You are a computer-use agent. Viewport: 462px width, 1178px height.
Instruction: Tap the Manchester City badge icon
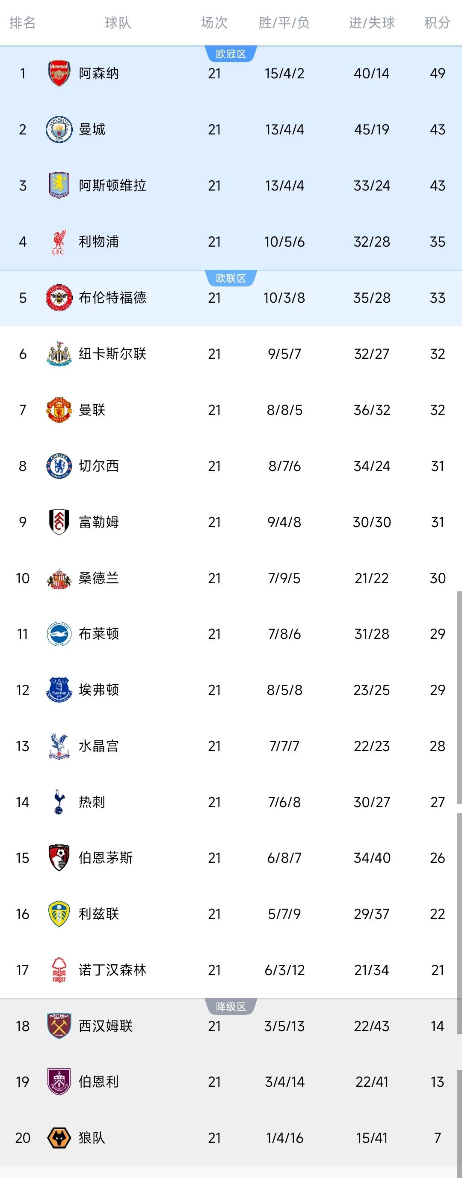pyautogui.click(x=59, y=129)
